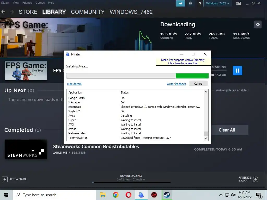Click the Ninite list scroll down arrow

point(206,138)
